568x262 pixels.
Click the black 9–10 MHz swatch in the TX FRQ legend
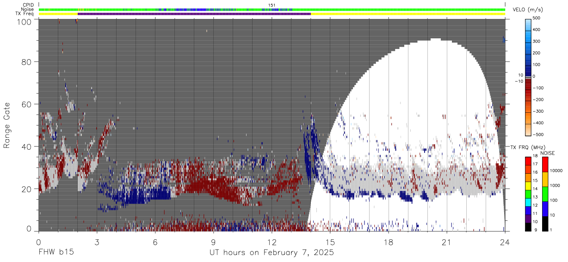(529, 227)
